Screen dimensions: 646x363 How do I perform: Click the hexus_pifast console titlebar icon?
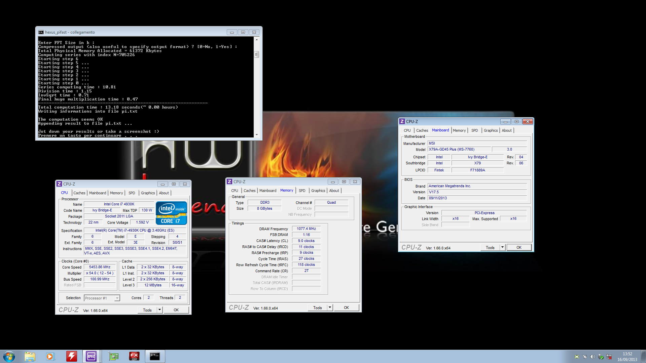pyautogui.click(x=41, y=32)
